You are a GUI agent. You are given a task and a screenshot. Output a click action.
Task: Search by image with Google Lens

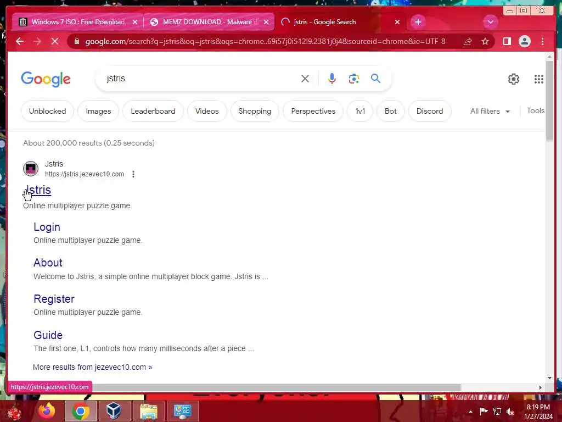pos(354,79)
